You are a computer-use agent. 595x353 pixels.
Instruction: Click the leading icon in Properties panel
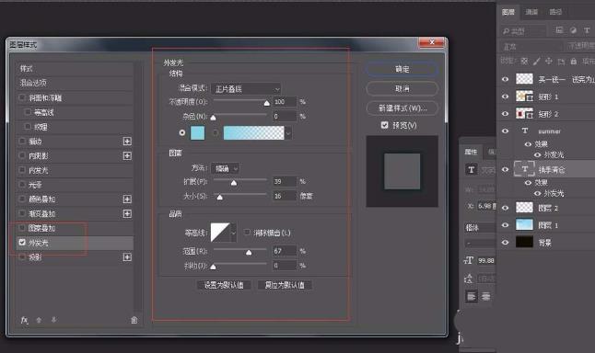pyautogui.click(x=469, y=279)
